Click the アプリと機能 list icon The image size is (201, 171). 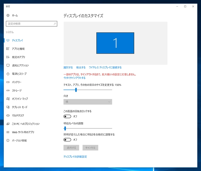coord(8,49)
